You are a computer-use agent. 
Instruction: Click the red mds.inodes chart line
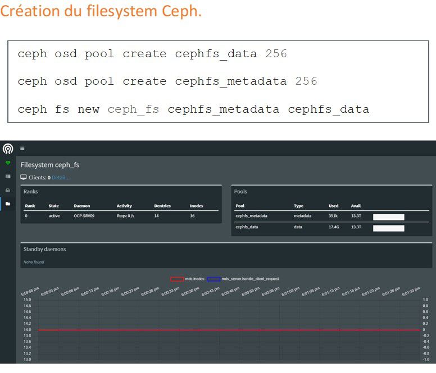(229, 330)
